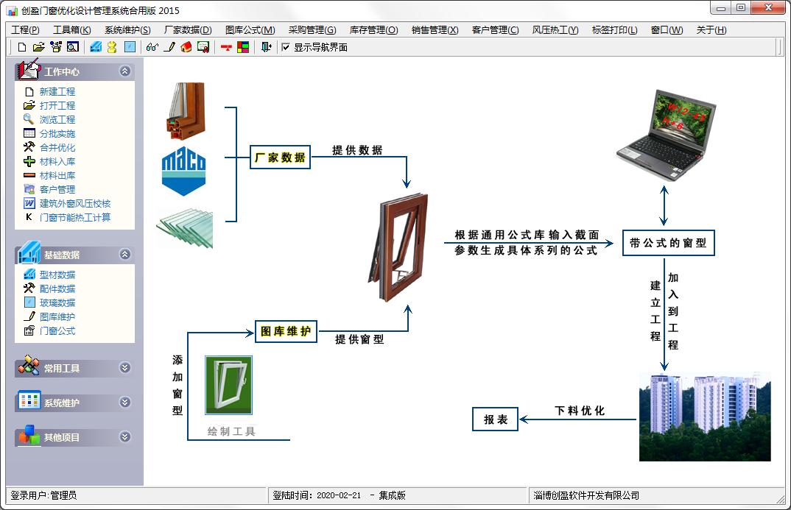Open the 厂家数据(D) menu
Image resolution: width=791 pixels, height=510 pixels.
pyautogui.click(x=188, y=29)
